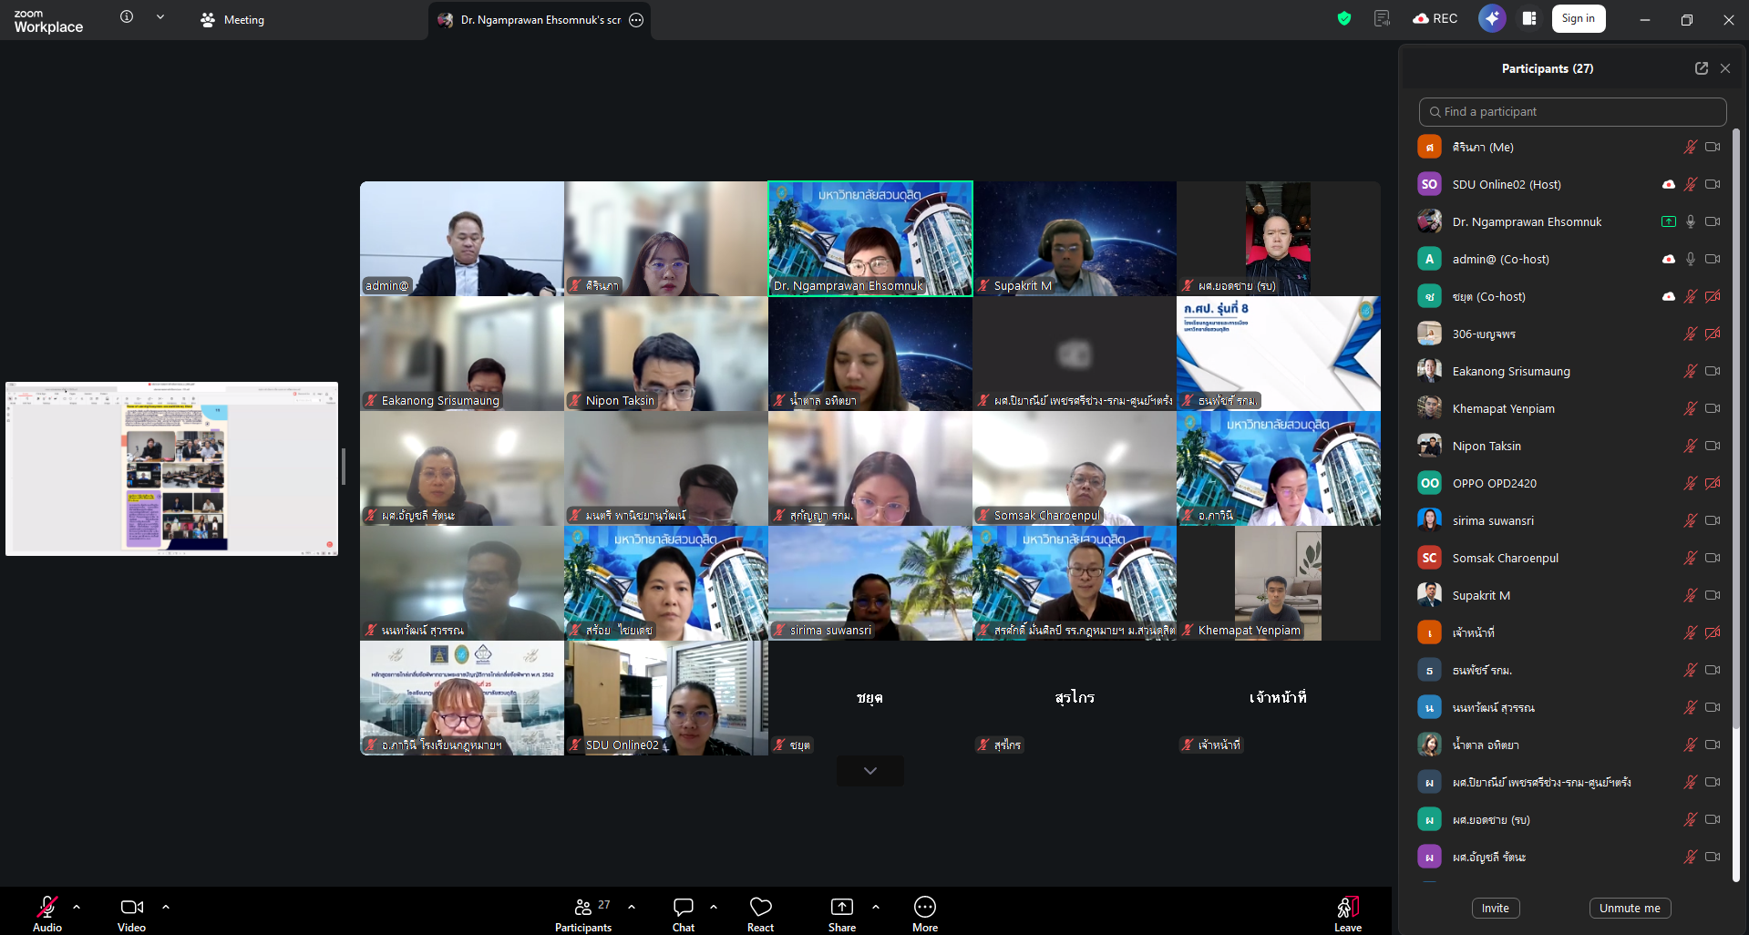
Task: Click the Invite button
Action: point(1495,908)
